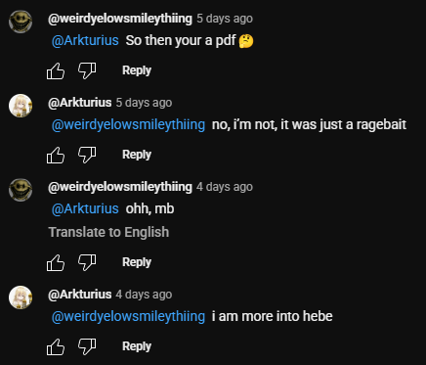Open @weirdyelowsmileythiing mention in ragebait comment

pyautogui.click(x=128, y=124)
